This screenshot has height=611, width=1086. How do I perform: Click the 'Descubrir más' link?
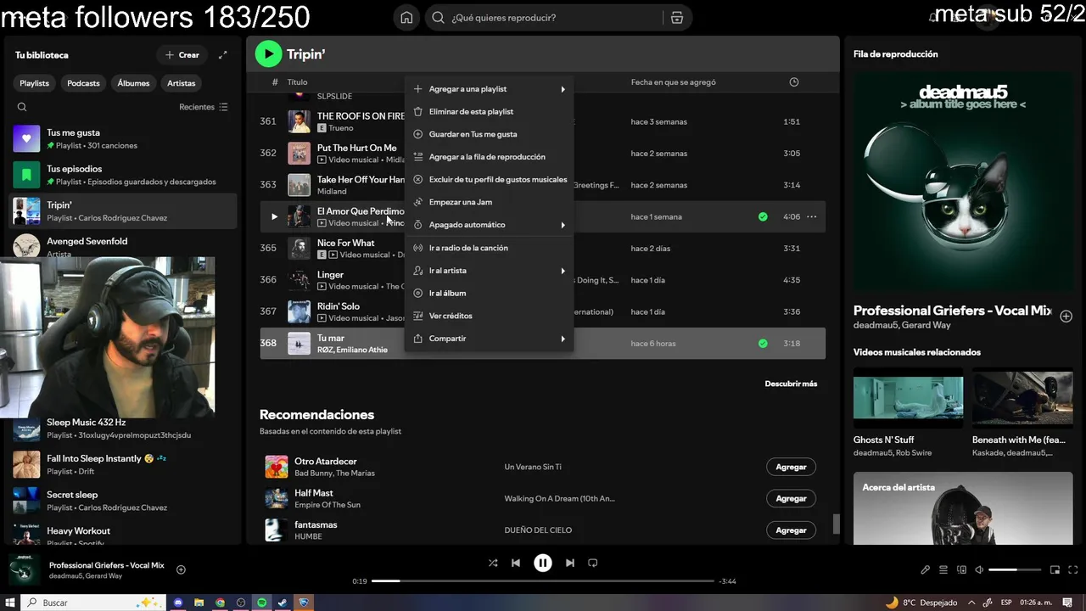click(x=791, y=384)
